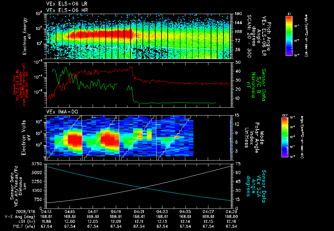Click the 60 degrees SZA tick label
This screenshot has height=231, width=334.
(238, 173)
